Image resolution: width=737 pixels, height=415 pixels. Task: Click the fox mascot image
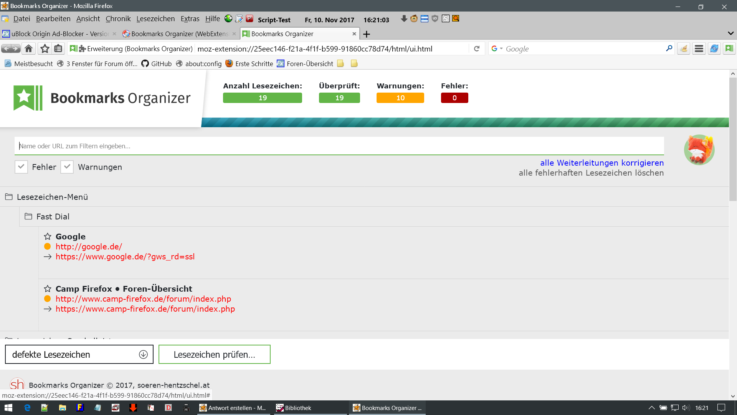699,149
